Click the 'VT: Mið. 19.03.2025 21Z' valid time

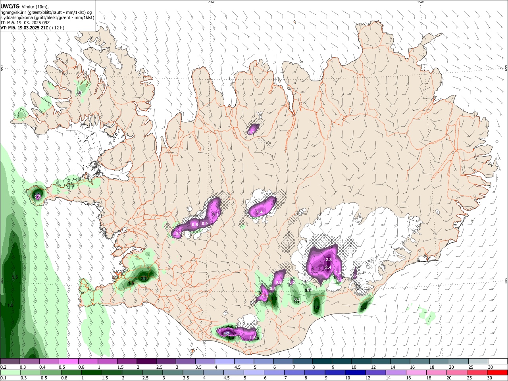24,28
